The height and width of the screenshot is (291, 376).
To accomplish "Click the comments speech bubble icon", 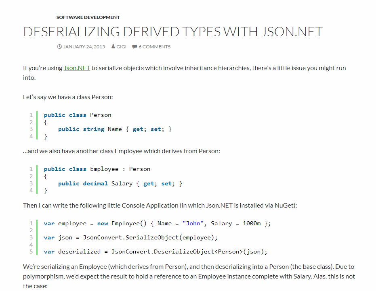I will pos(135,47).
